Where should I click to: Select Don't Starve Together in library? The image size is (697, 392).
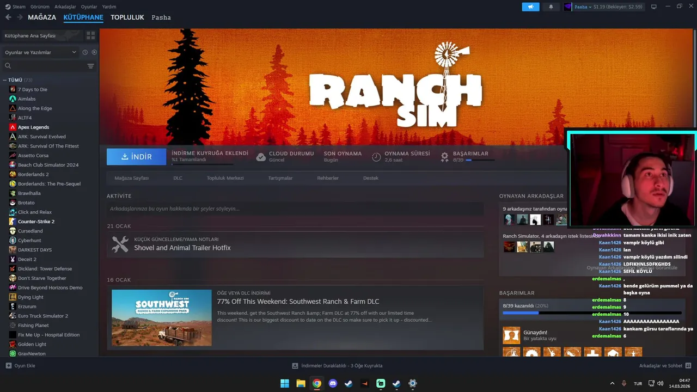42,278
